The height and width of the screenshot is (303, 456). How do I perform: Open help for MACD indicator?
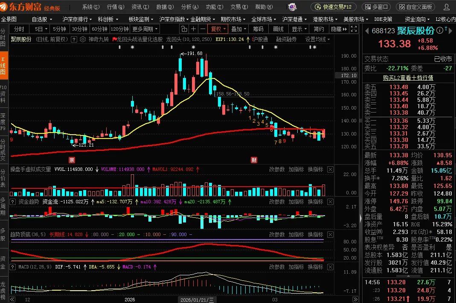pos(13,267)
